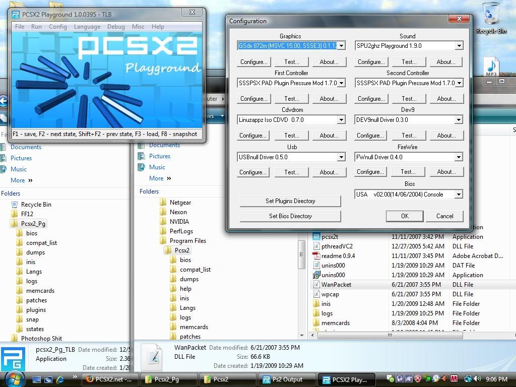516x387 pixels.
Task: Switch to Ps2 Output taskbar window
Action: (286, 379)
